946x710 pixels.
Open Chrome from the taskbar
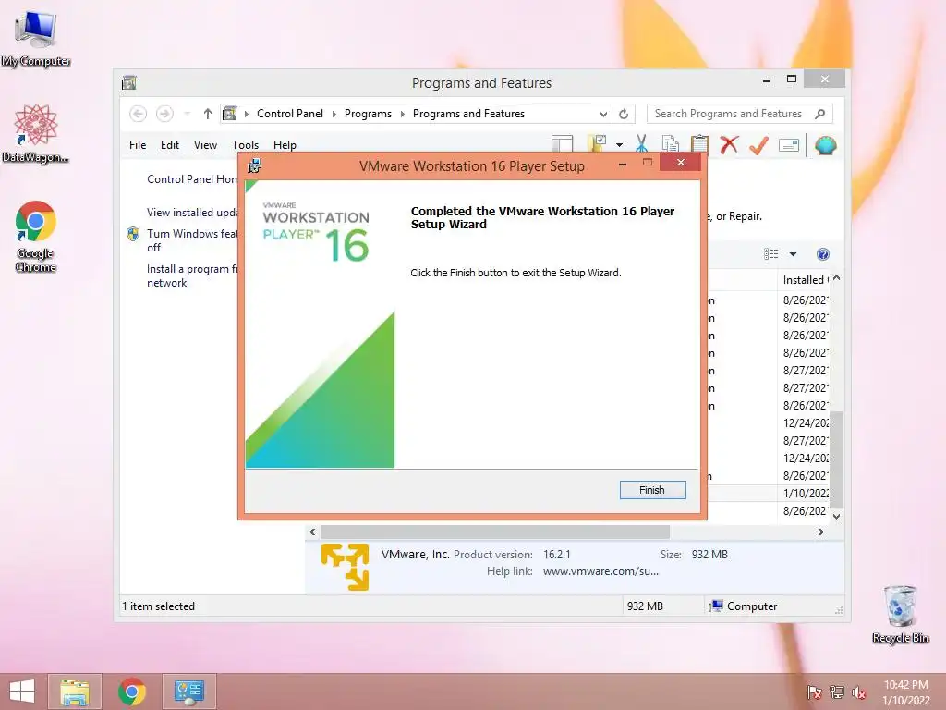click(x=132, y=692)
